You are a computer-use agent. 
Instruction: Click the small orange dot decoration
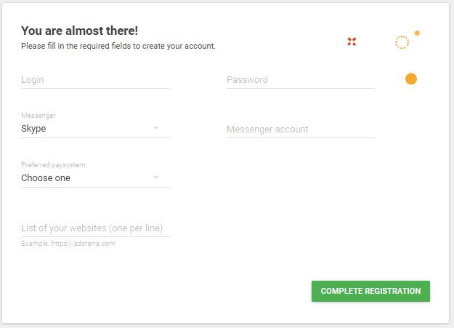point(417,33)
